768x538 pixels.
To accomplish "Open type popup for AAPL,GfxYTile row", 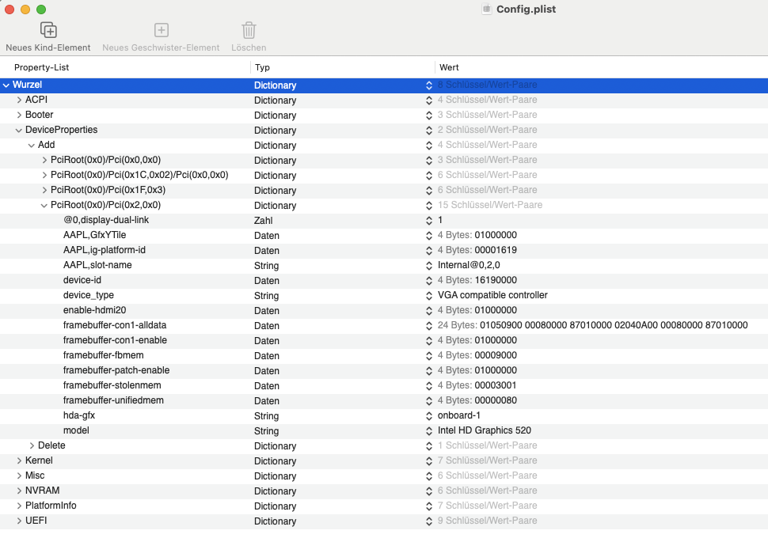I will [429, 236].
